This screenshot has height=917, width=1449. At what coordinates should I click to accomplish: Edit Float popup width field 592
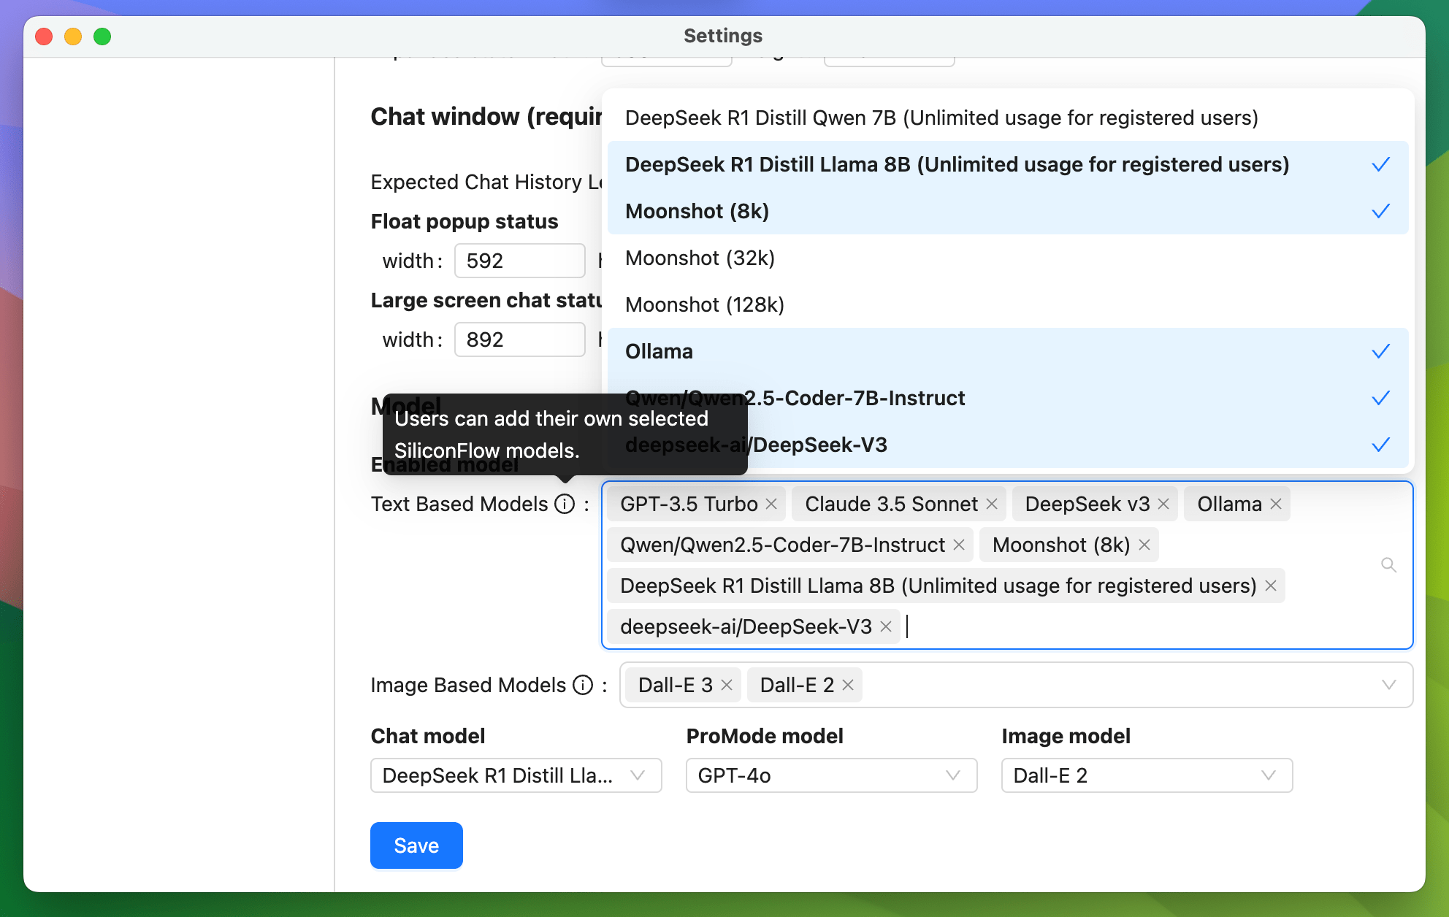pos(520,261)
